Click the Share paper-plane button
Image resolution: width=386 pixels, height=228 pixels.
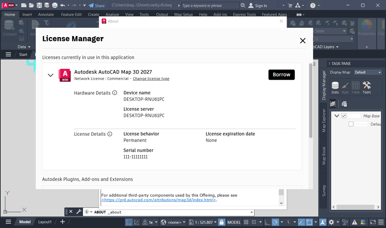tap(96, 5)
